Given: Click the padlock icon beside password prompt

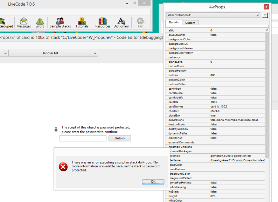Looking at the screenshot, I should coord(56,130).
